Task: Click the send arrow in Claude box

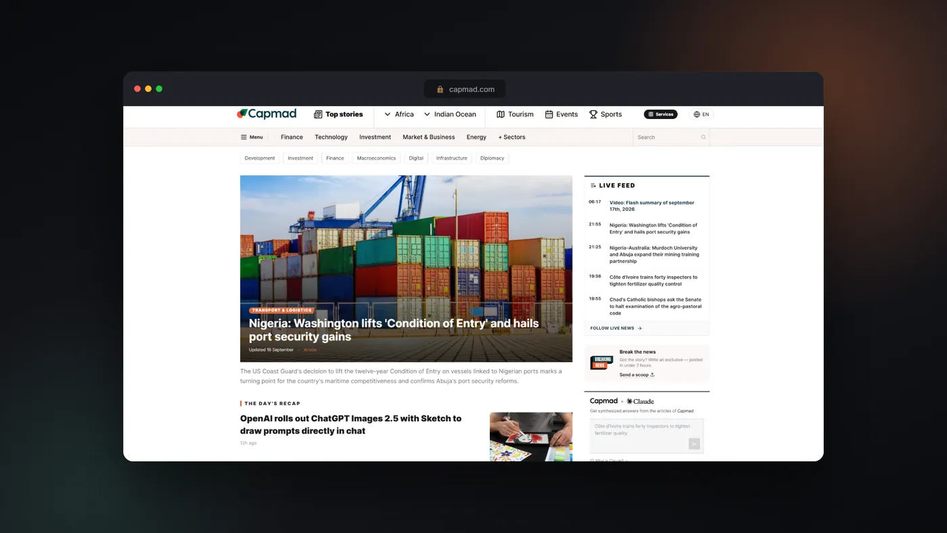Action: (x=694, y=444)
